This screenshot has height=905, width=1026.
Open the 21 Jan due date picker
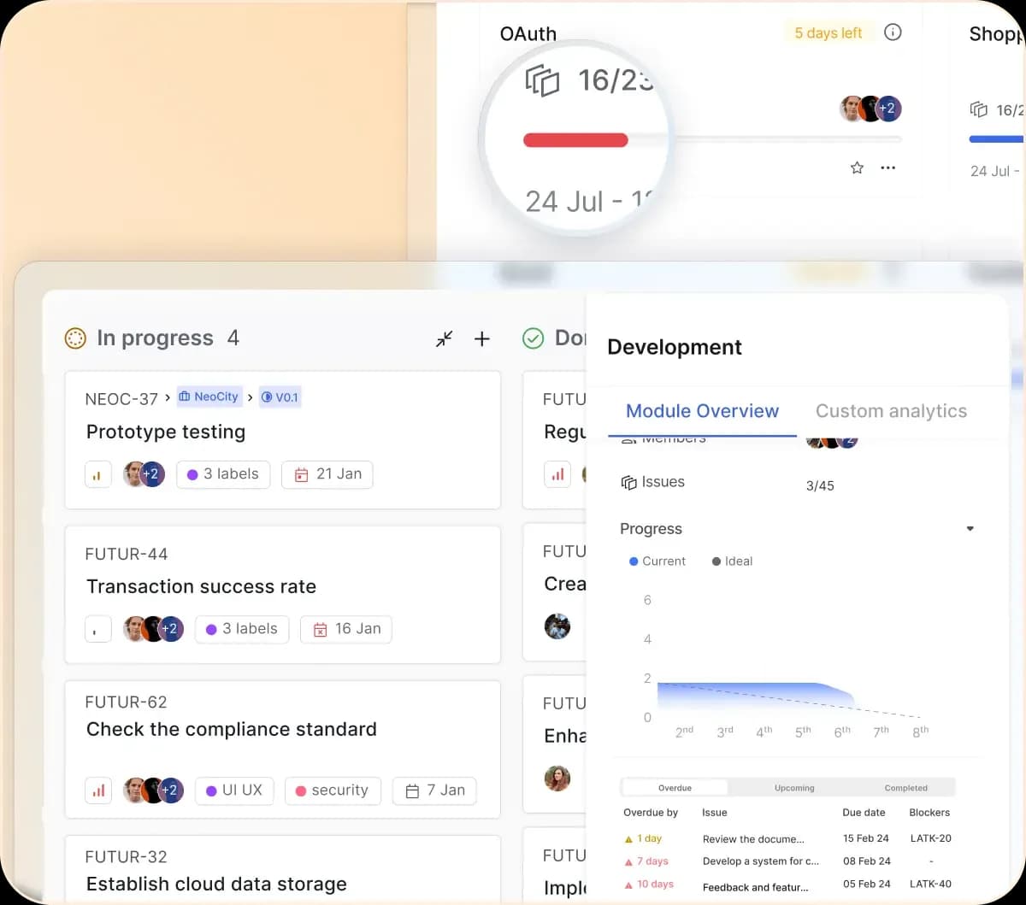(327, 474)
